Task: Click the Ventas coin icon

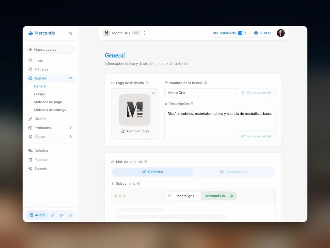Action: [30, 137]
